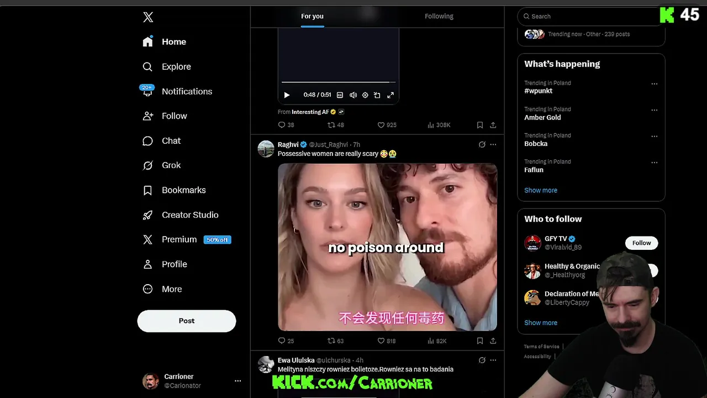Open more options for Bobcka trend
The height and width of the screenshot is (398, 707).
pyautogui.click(x=655, y=137)
